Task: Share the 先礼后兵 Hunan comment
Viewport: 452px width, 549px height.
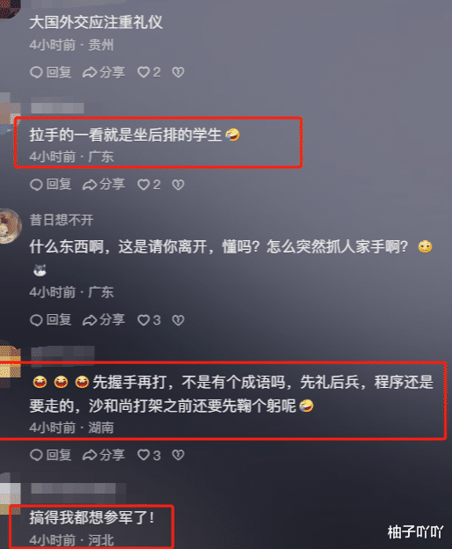Action: click(x=104, y=455)
